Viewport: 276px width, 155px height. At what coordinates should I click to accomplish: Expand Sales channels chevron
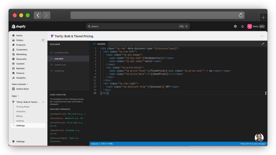(27, 84)
